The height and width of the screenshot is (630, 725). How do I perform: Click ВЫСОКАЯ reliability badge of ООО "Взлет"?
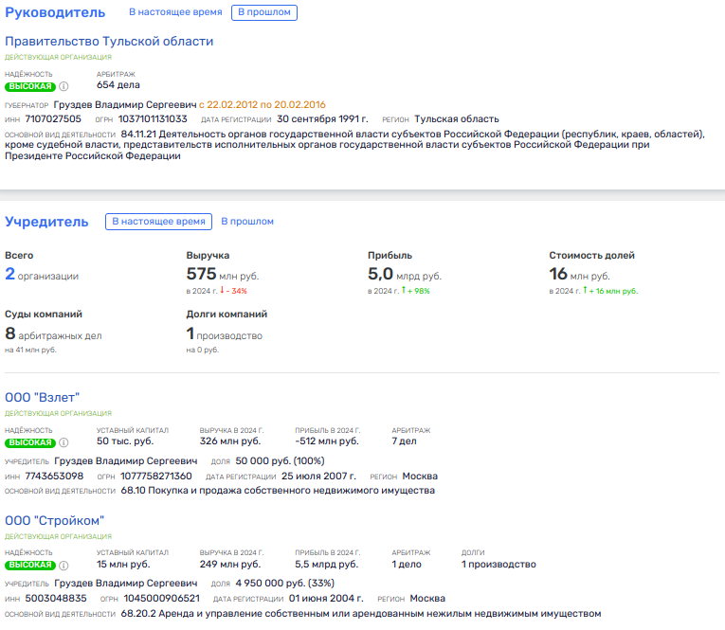coord(29,442)
